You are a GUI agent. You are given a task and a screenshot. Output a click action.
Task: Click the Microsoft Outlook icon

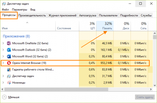[9, 50]
